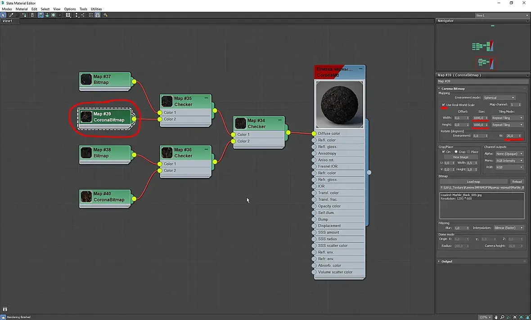The height and width of the screenshot is (320, 531).
Task: Open Mono RGB Intensity dropdown
Action: click(509, 161)
